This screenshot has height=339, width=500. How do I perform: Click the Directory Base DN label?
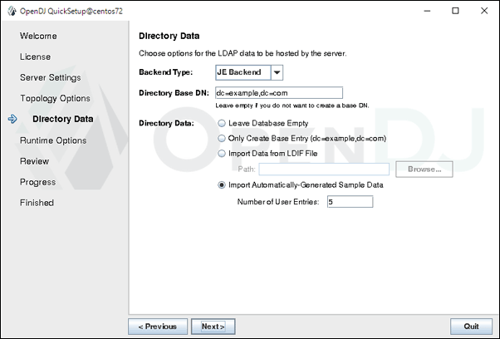[x=174, y=93]
